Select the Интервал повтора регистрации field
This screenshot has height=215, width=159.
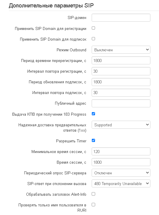pyautogui.click(x=121, y=71)
